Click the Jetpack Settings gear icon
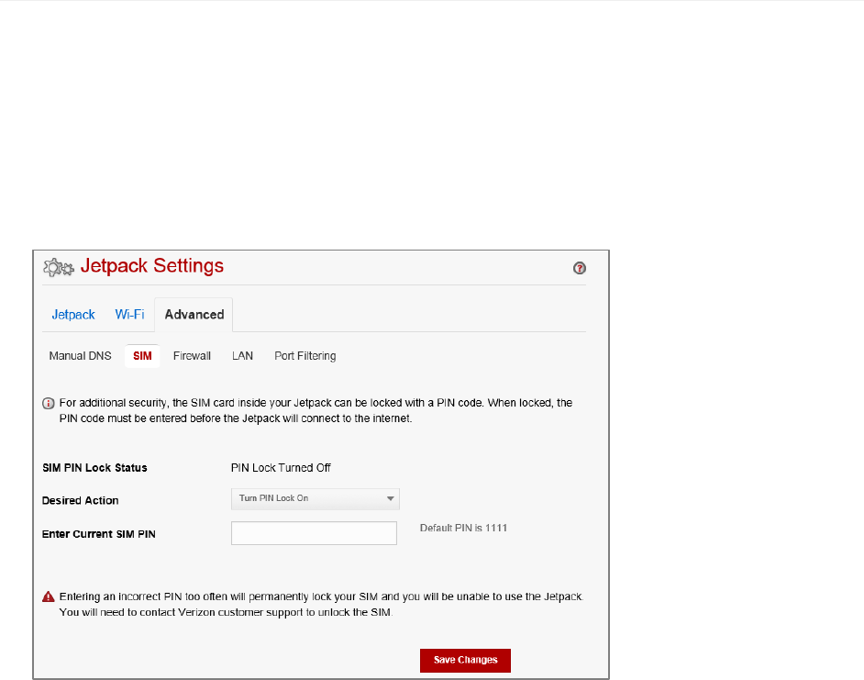The image size is (864, 680). (x=59, y=267)
